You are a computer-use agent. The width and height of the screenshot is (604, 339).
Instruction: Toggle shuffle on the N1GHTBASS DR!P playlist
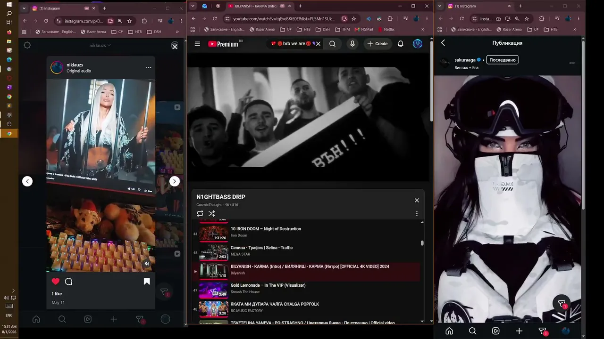pyautogui.click(x=212, y=213)
